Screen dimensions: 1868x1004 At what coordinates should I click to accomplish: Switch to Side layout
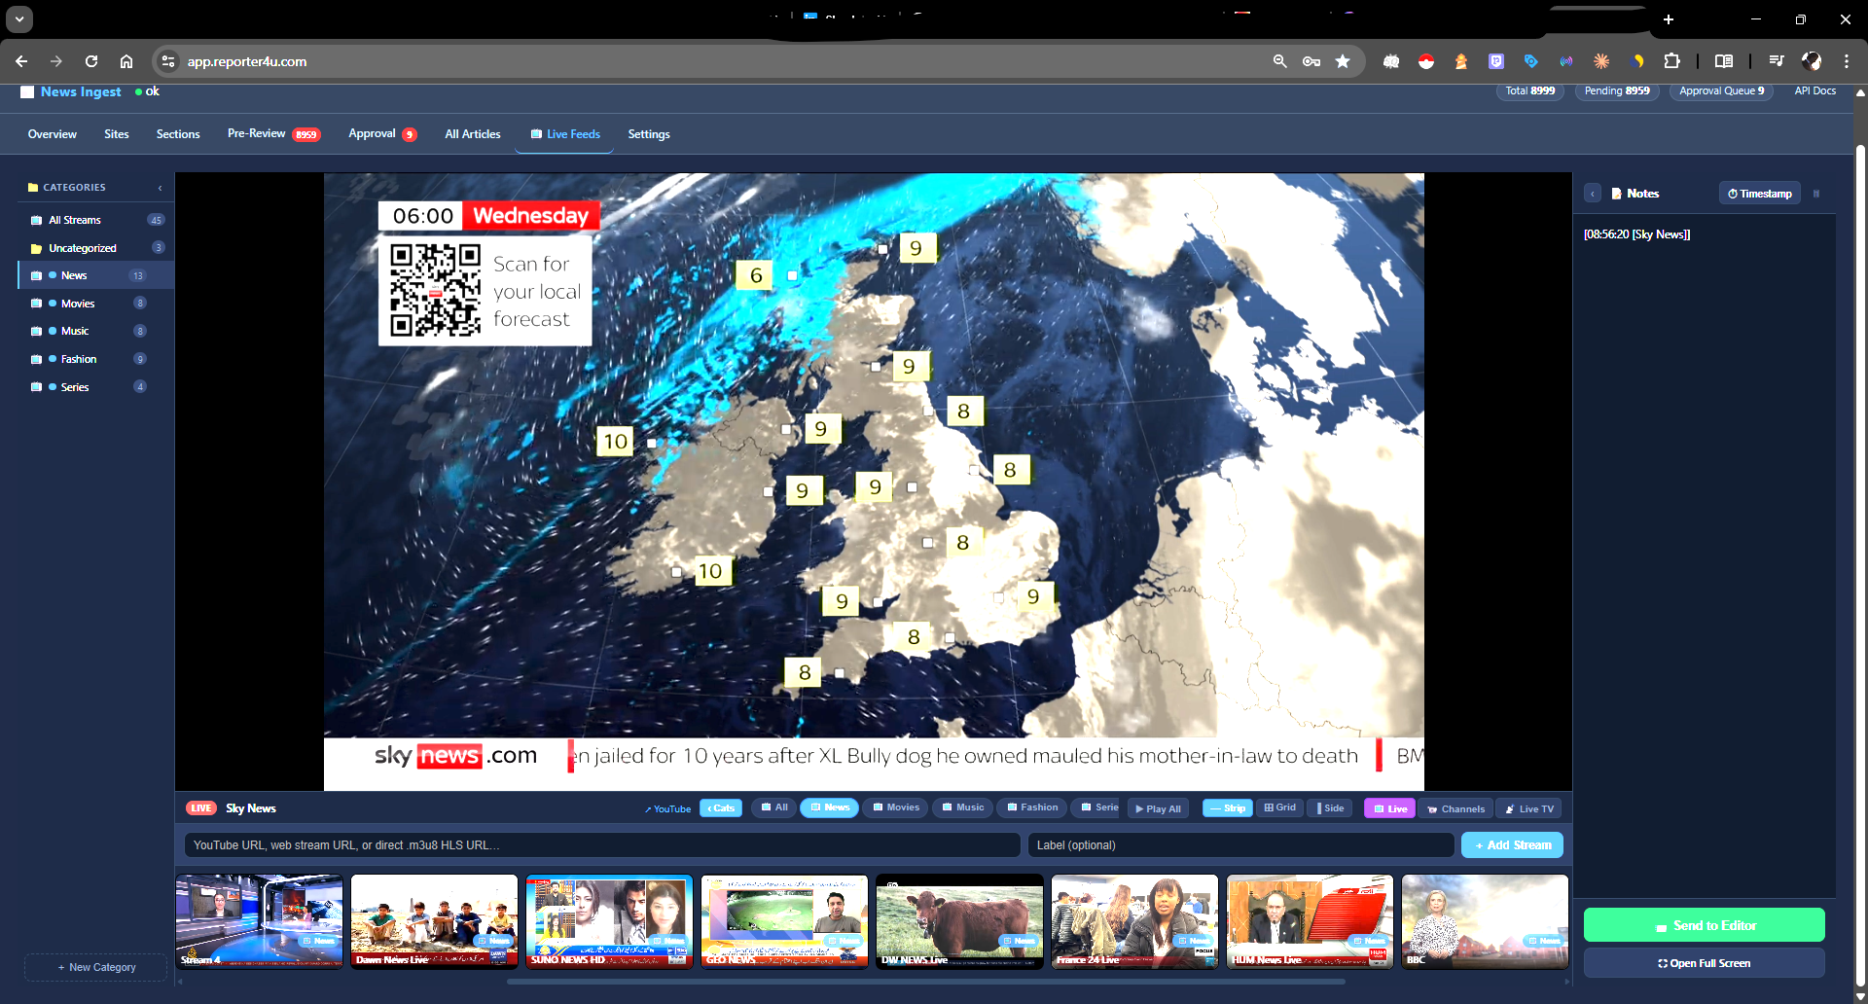(x=1330, y=807)
